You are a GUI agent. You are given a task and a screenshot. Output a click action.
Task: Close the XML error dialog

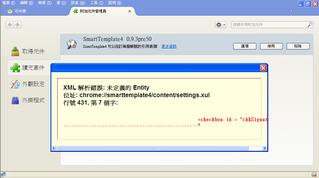click(x=263, y=68)
